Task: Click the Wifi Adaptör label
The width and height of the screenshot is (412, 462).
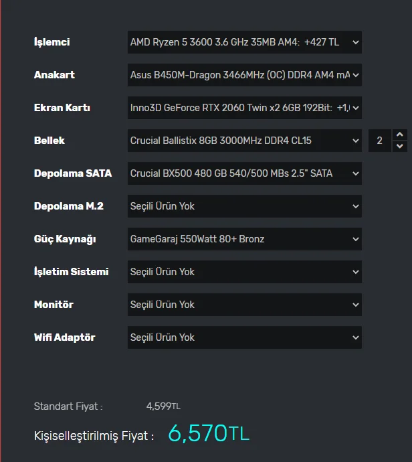Action: click(64, 337)
